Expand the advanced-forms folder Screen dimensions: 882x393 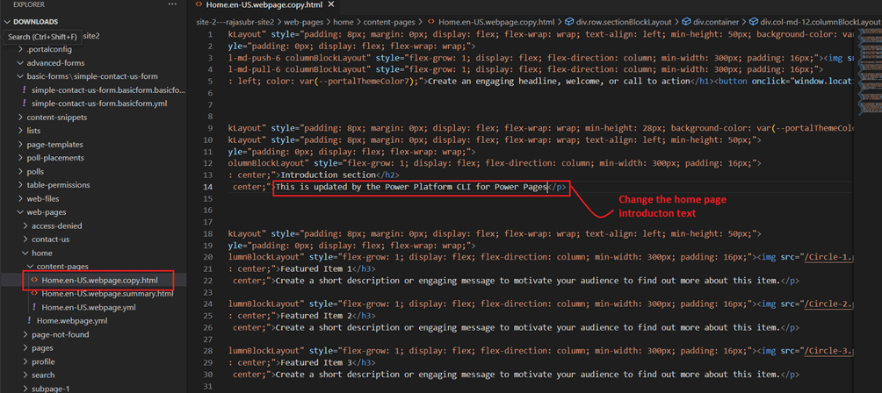pos(19,63)
